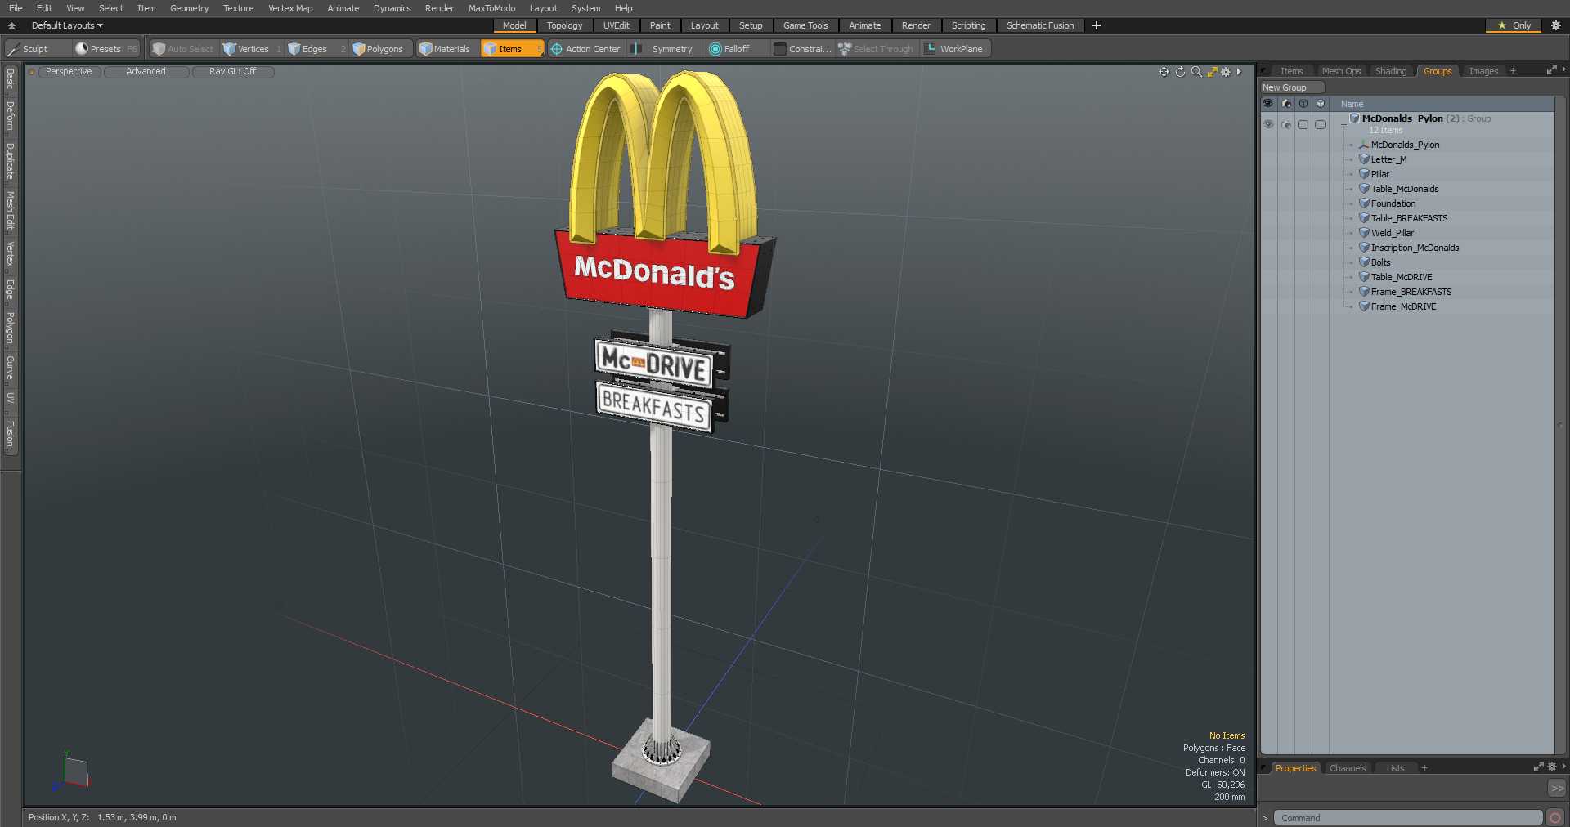Viewport: 1570px width, 827px height.
Task: Collapse the McDonalds_Pylon group tree
Action: pos(1343,124)
